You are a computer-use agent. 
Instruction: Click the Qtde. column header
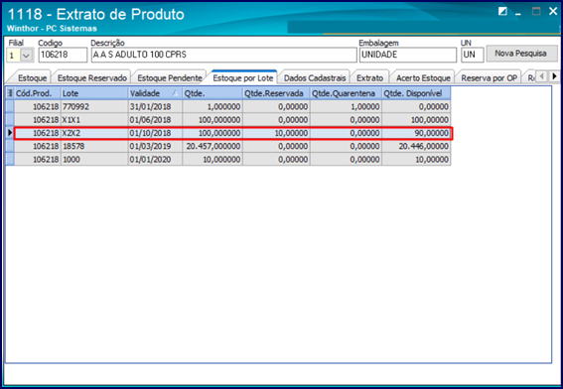212,93
